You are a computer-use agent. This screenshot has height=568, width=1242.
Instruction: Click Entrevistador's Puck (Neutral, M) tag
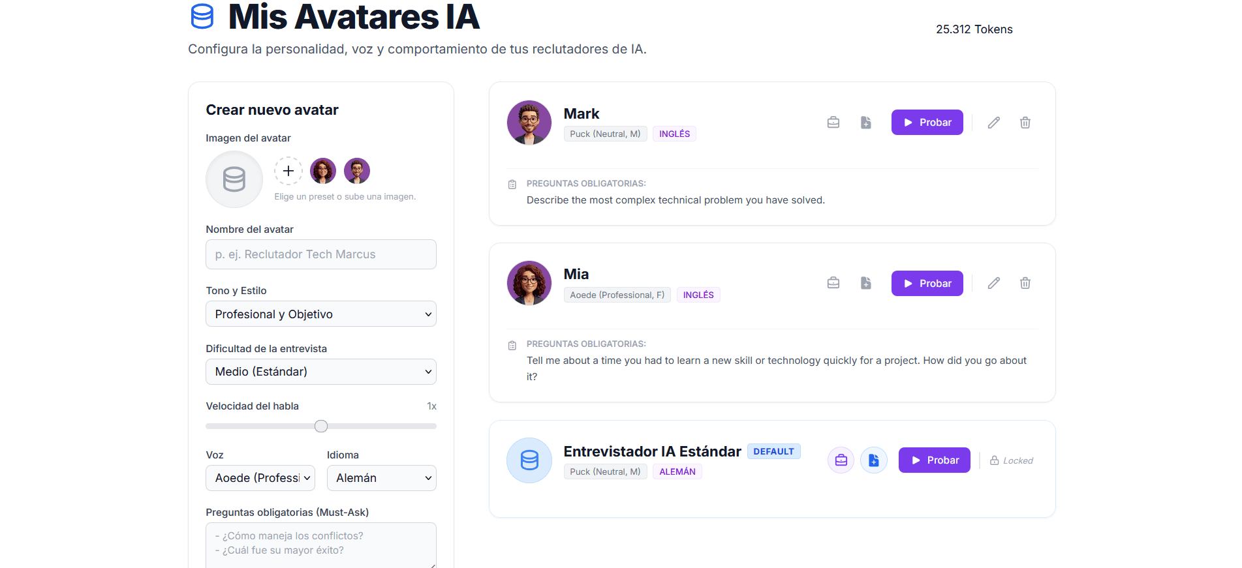tap(606, 471)
